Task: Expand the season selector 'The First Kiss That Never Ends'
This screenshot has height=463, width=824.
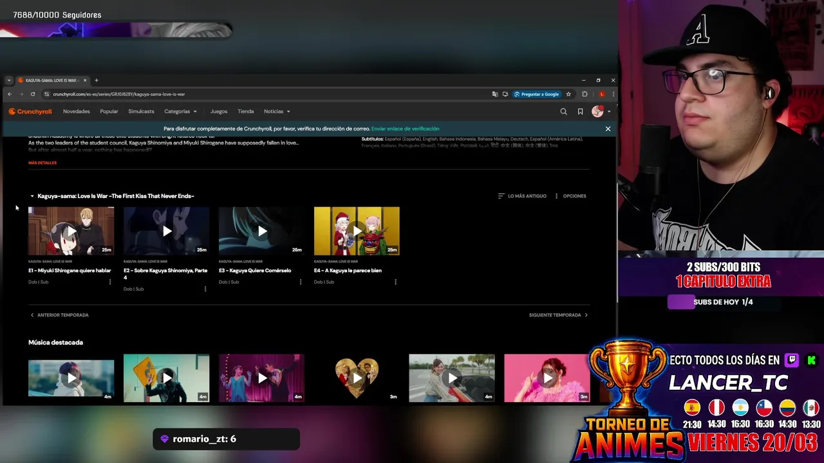Action: point(112,196)
